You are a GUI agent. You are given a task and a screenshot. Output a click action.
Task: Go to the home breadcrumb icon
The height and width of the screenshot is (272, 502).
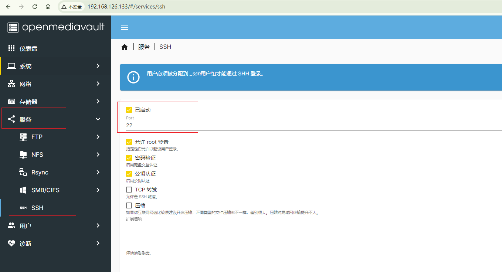(x=125, y=47)
